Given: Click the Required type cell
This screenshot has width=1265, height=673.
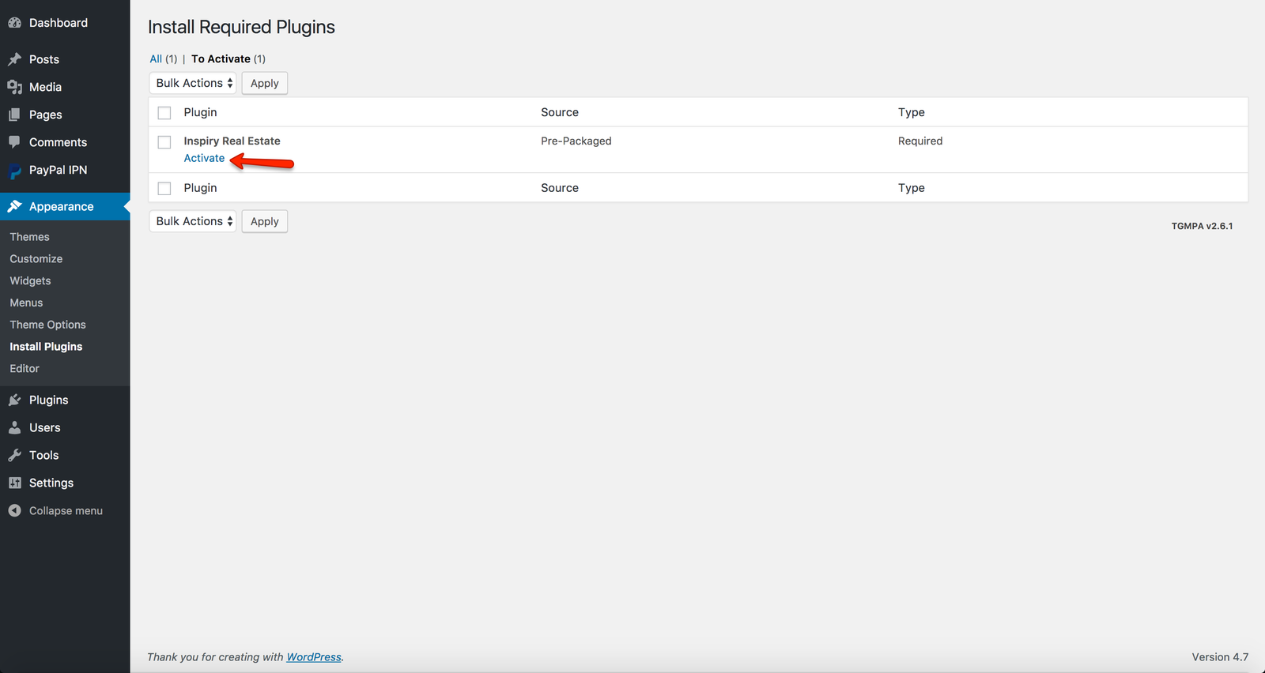Looking at the screenshot, I should [920, 141].
